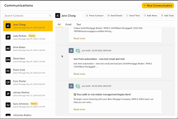Click the search magnifier icon in Search Contacts
Image resolution: width=178 pixels, height=119 pixels.
point(50,15)
